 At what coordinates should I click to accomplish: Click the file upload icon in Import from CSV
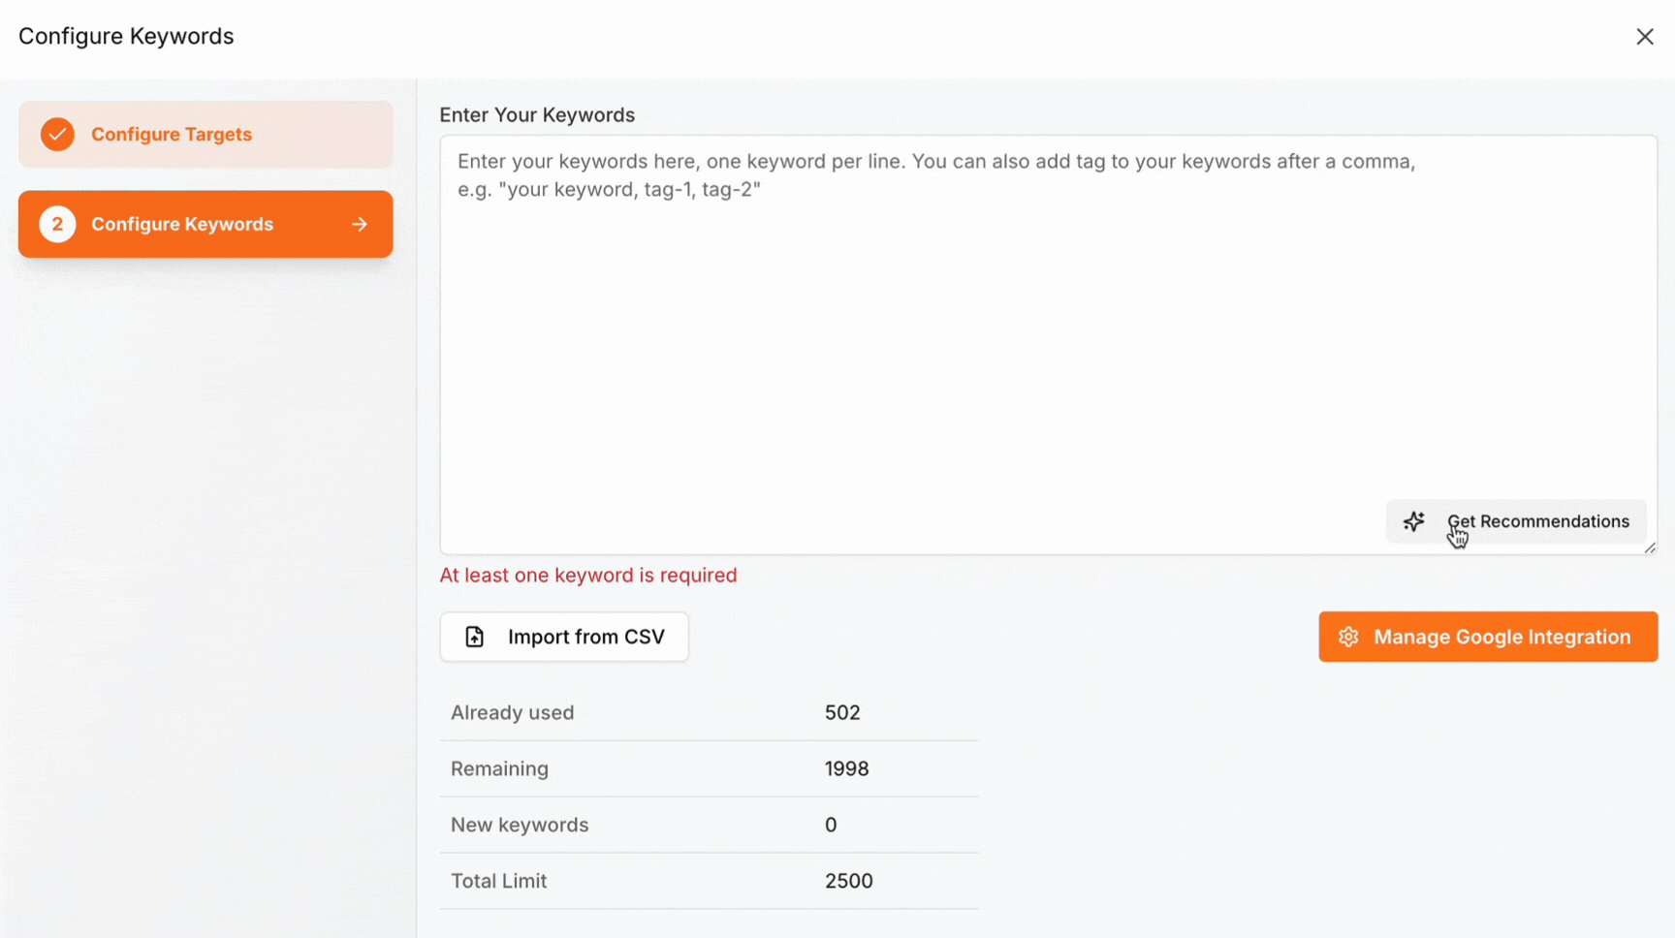[474, 637]
